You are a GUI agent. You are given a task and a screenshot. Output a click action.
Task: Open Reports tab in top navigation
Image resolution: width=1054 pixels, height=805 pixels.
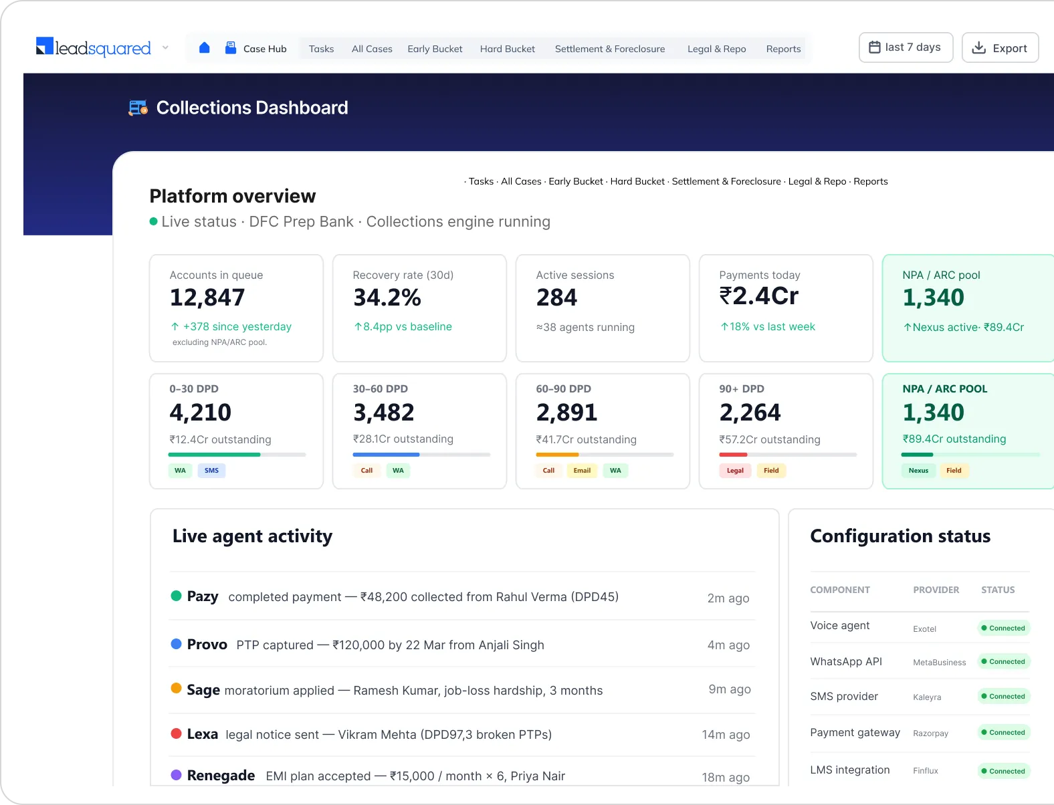(x=783, y=49)
